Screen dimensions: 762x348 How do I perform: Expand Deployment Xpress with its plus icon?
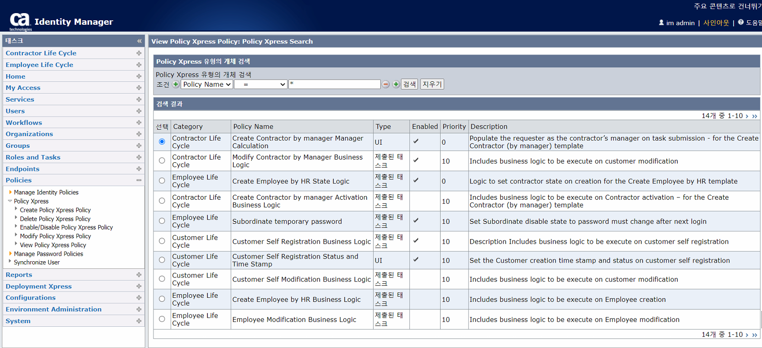(139, 287)
